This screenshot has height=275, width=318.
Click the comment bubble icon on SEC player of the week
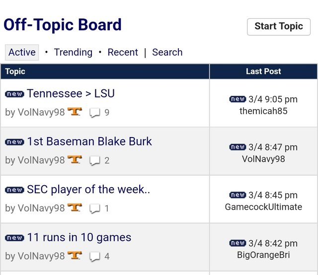click(95, 208)
